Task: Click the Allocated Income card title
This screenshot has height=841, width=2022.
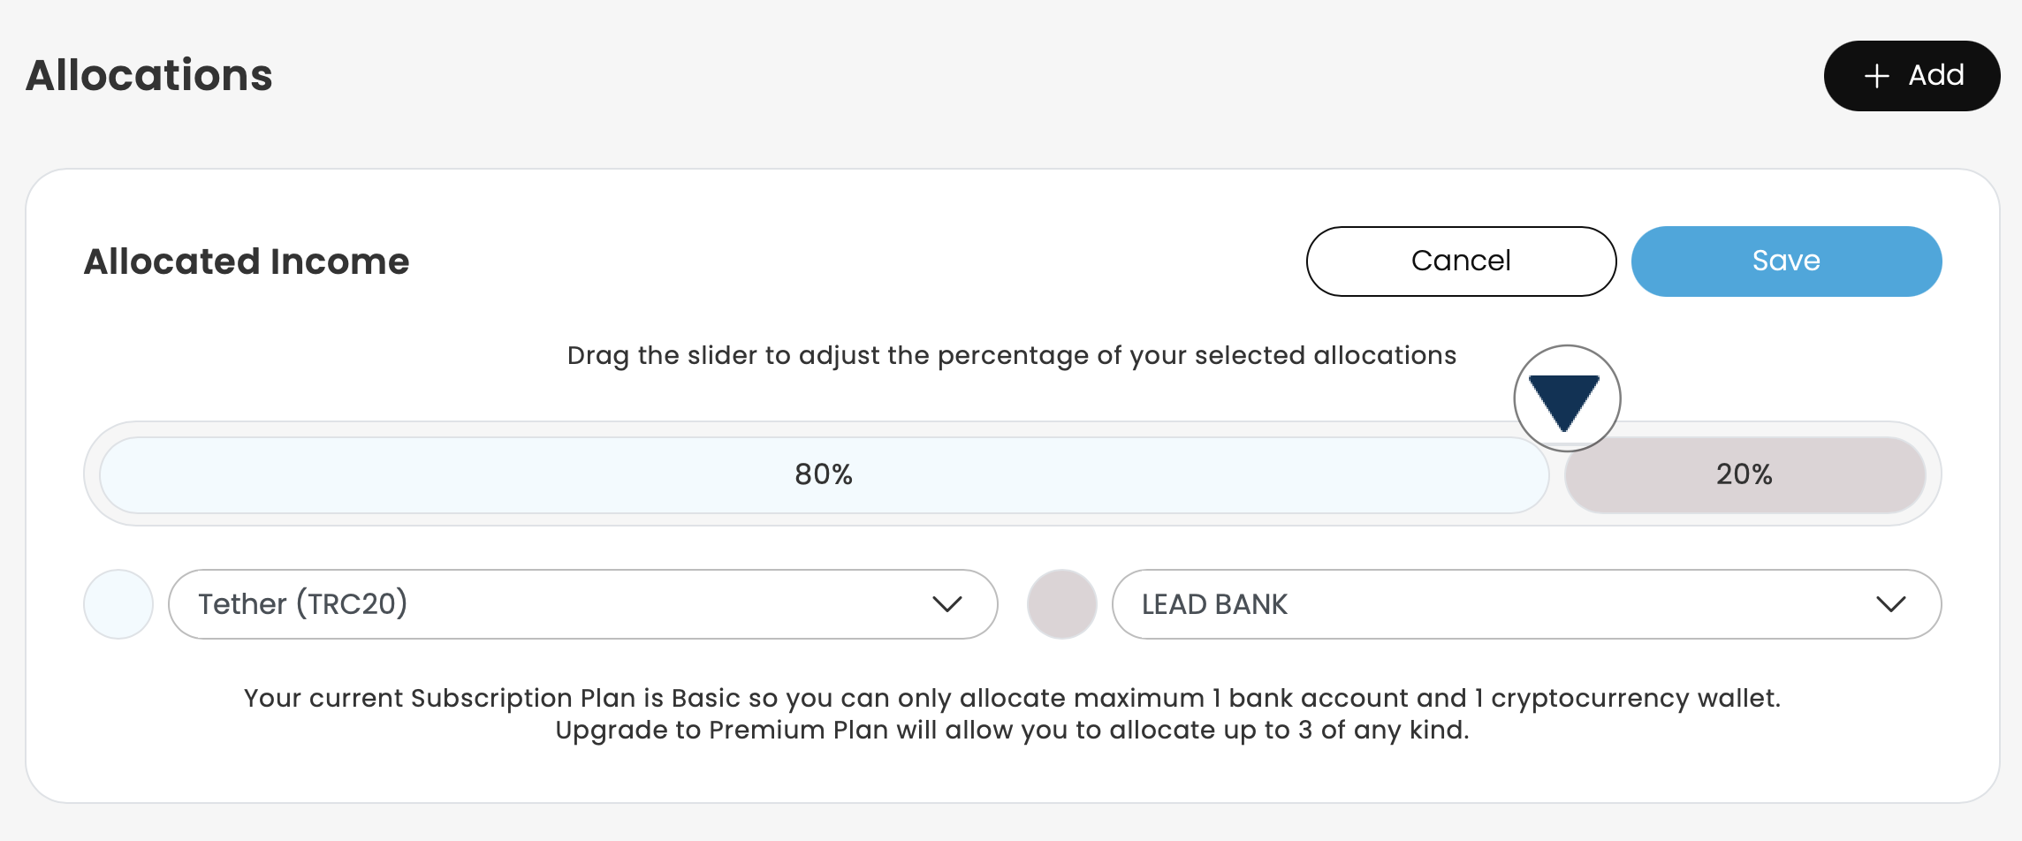Action: [247, 261]
